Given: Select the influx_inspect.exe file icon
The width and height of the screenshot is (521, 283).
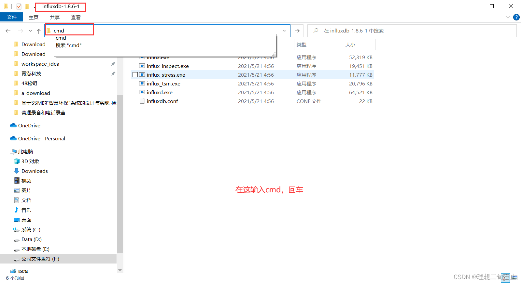Looking at the screenshot, I should (x=142, y=66).
